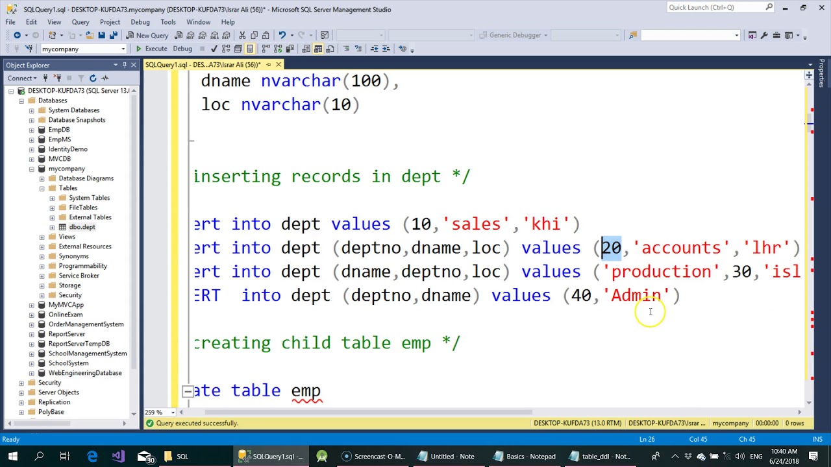Click the Paste icon in toolbar
The image size is (831, 467).
266,35
